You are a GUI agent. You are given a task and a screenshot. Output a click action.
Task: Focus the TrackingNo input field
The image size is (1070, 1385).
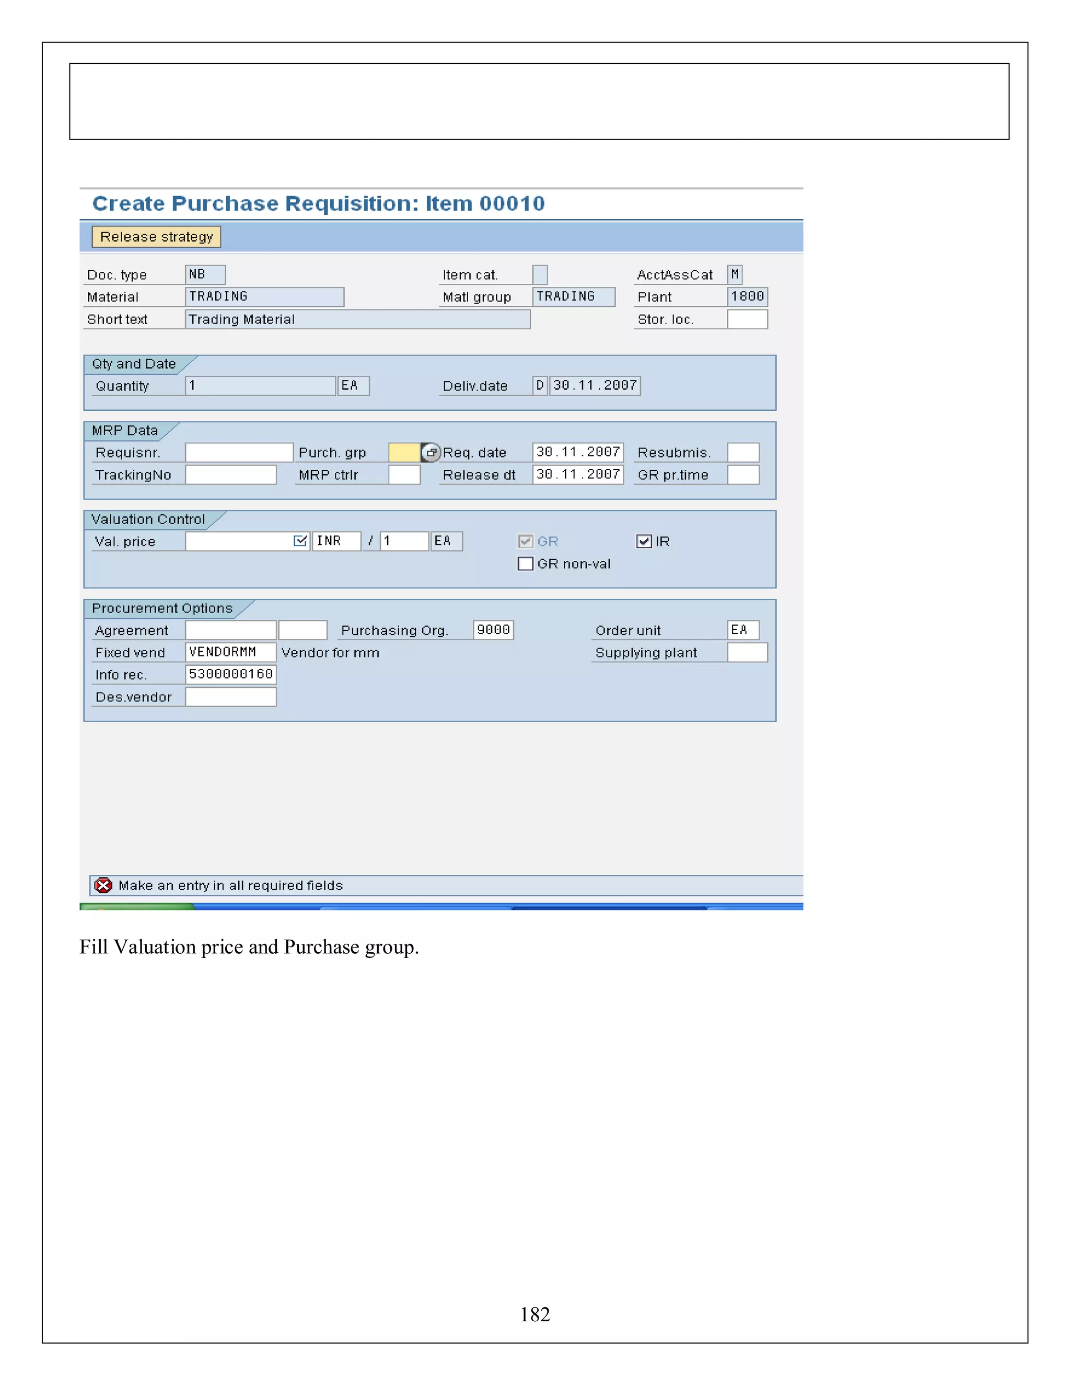tap(230, 475)
